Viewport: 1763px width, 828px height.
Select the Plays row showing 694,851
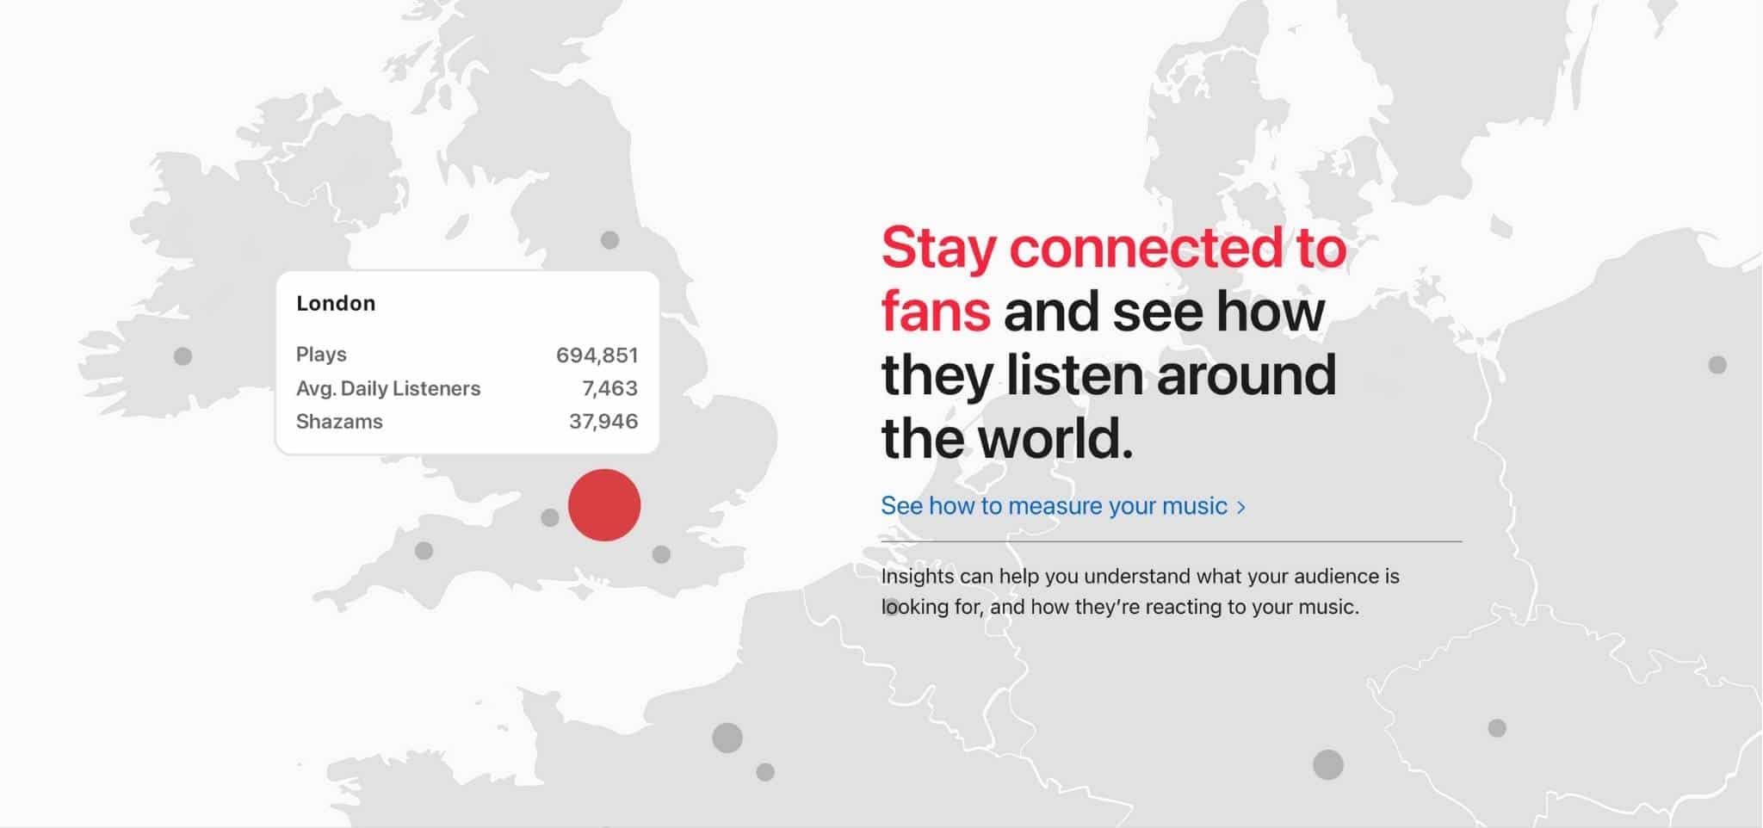(467, 355)
